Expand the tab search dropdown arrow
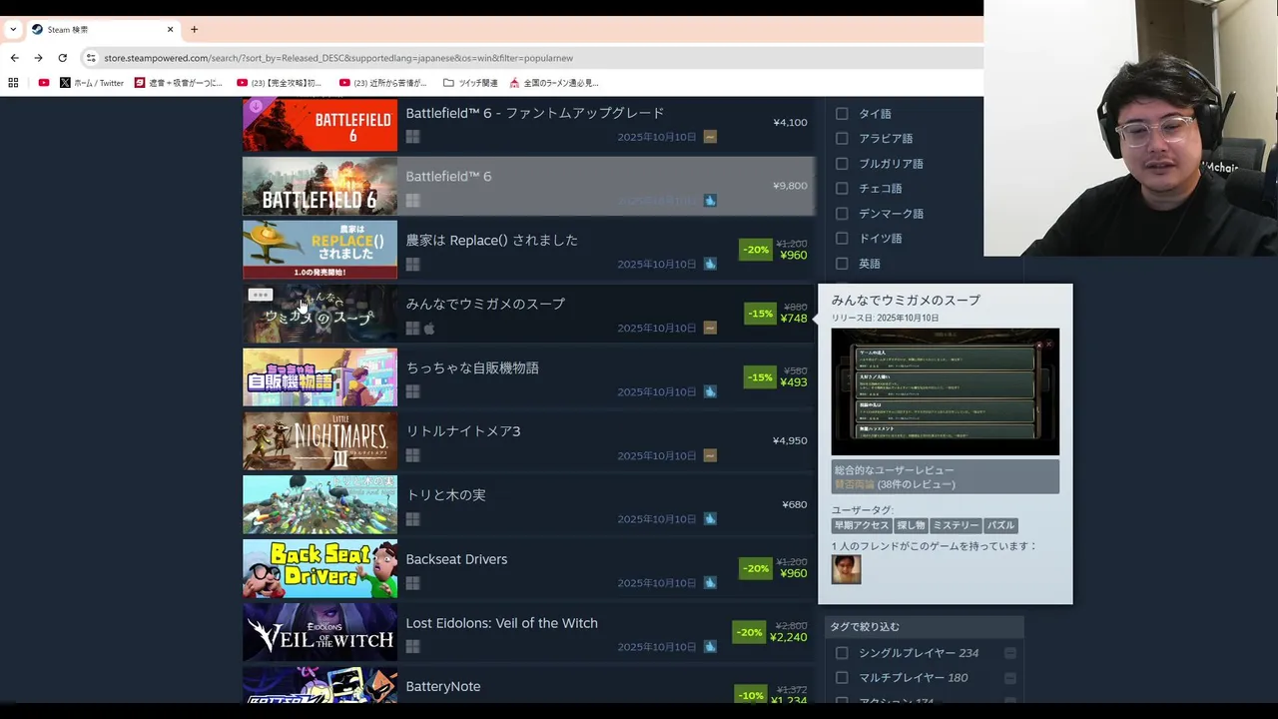The width and height of the screenshot is (1278, 719). coord(13,29)
